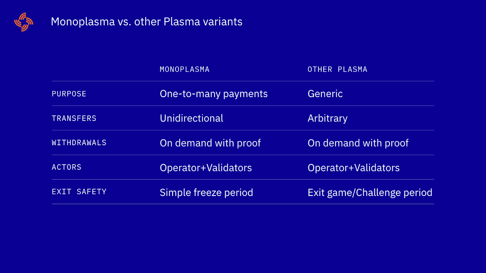The height and width of the screenshot is (273, 486).
Task: Click the 'Exit game/Challenge period' cell
Action: click(370, 193)
